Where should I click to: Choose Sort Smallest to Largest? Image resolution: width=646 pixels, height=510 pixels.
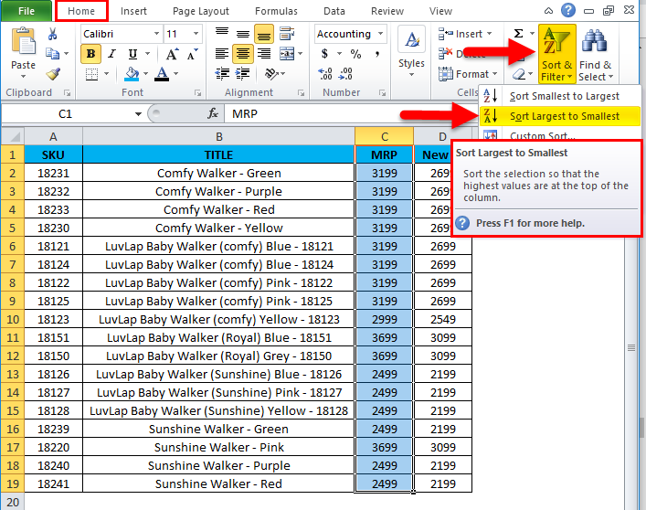(x=560, y=96)
